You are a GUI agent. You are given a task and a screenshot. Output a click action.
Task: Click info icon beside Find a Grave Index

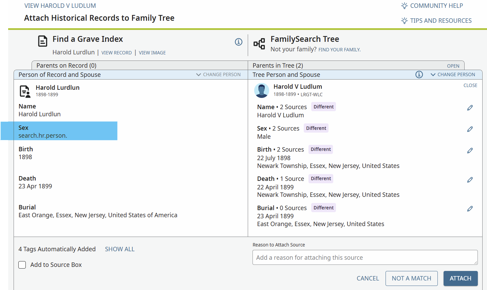pyautogui.click(x=239, y=42)
